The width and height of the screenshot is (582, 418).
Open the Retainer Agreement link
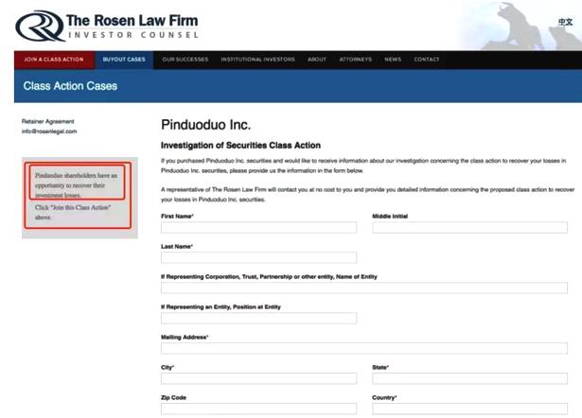(x=48, y=121)
